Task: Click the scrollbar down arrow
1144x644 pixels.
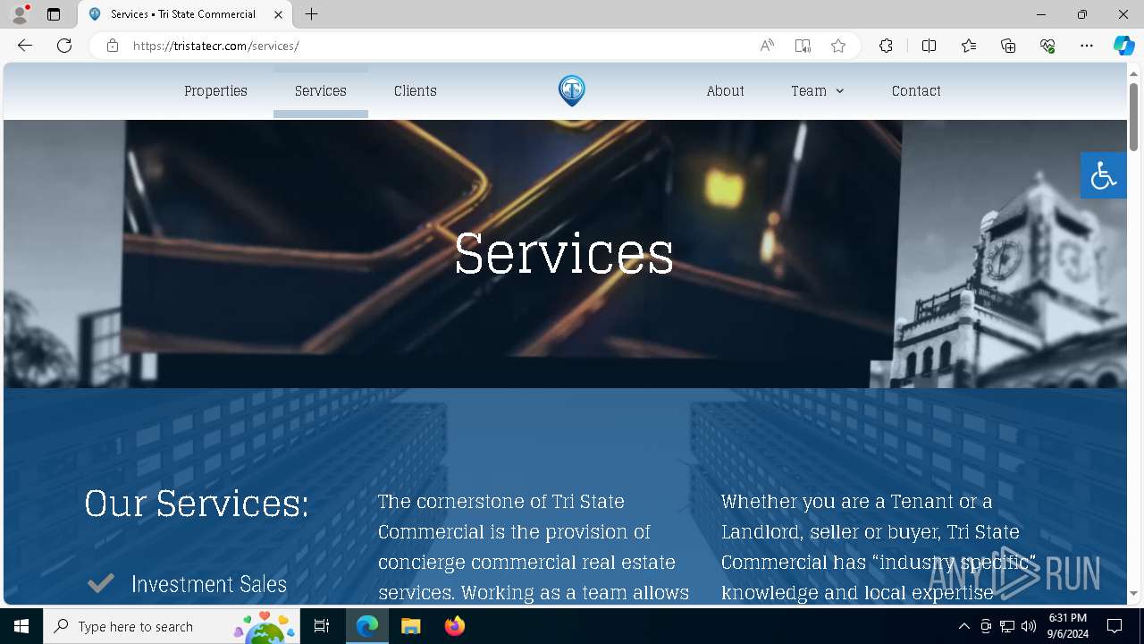Action: pos(1134,593)
